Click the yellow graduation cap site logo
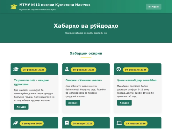The height and width of the screenshot is (129, 172). click(14, 7)
